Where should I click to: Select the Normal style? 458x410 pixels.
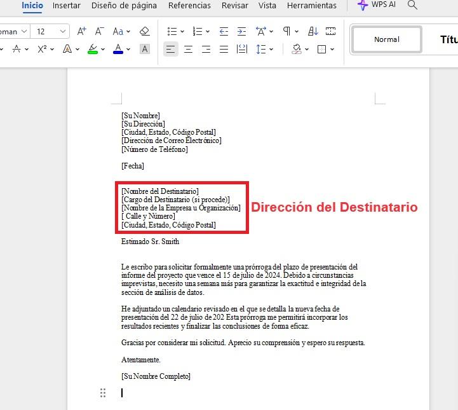tap(387, 39)
